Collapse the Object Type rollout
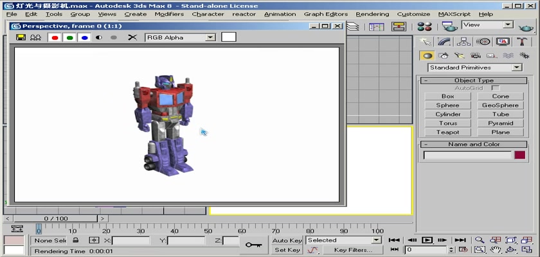Viewport: 540px width, 257px height. 474,80
